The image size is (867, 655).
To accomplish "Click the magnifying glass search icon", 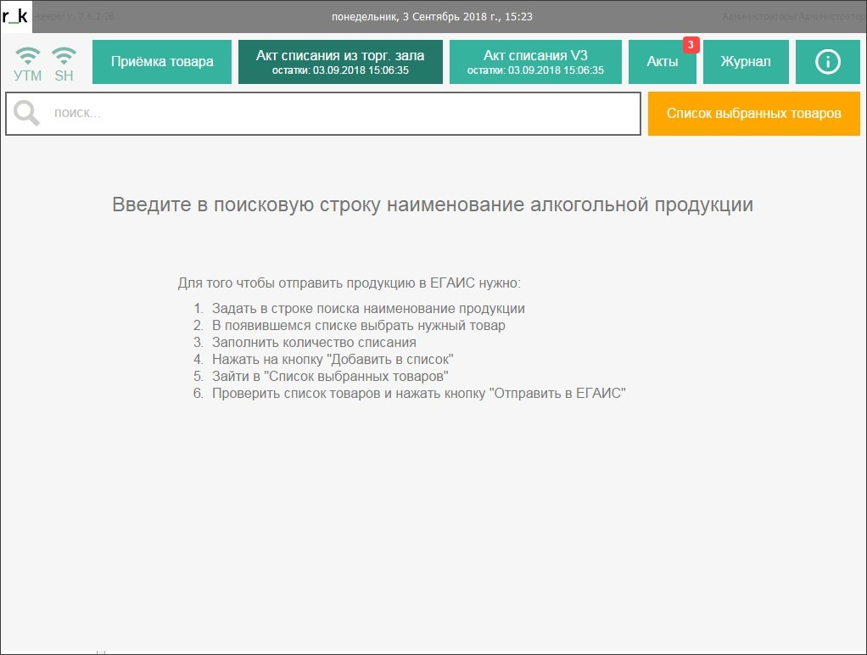I will 26,113.
